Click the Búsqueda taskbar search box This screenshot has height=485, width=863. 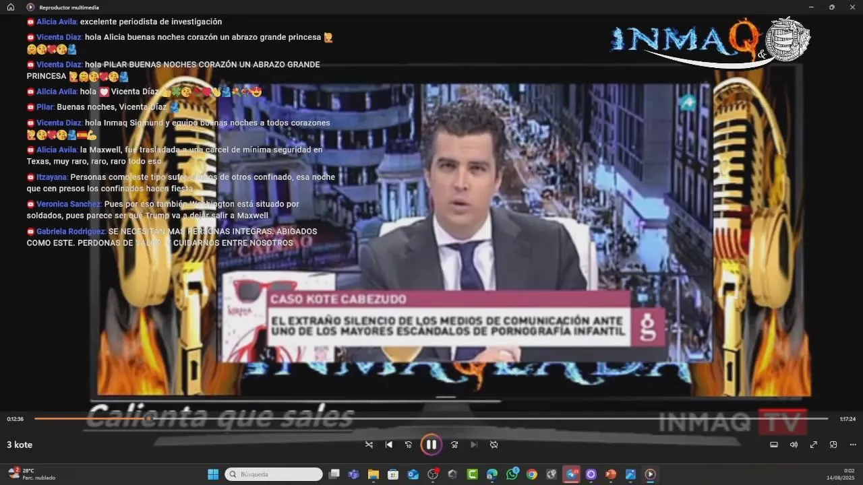click(x=274, y=474)
